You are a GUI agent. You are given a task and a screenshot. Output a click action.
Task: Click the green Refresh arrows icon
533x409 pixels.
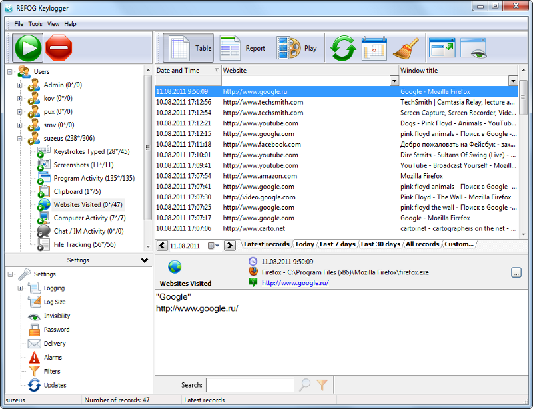click(x=344, y=49)
